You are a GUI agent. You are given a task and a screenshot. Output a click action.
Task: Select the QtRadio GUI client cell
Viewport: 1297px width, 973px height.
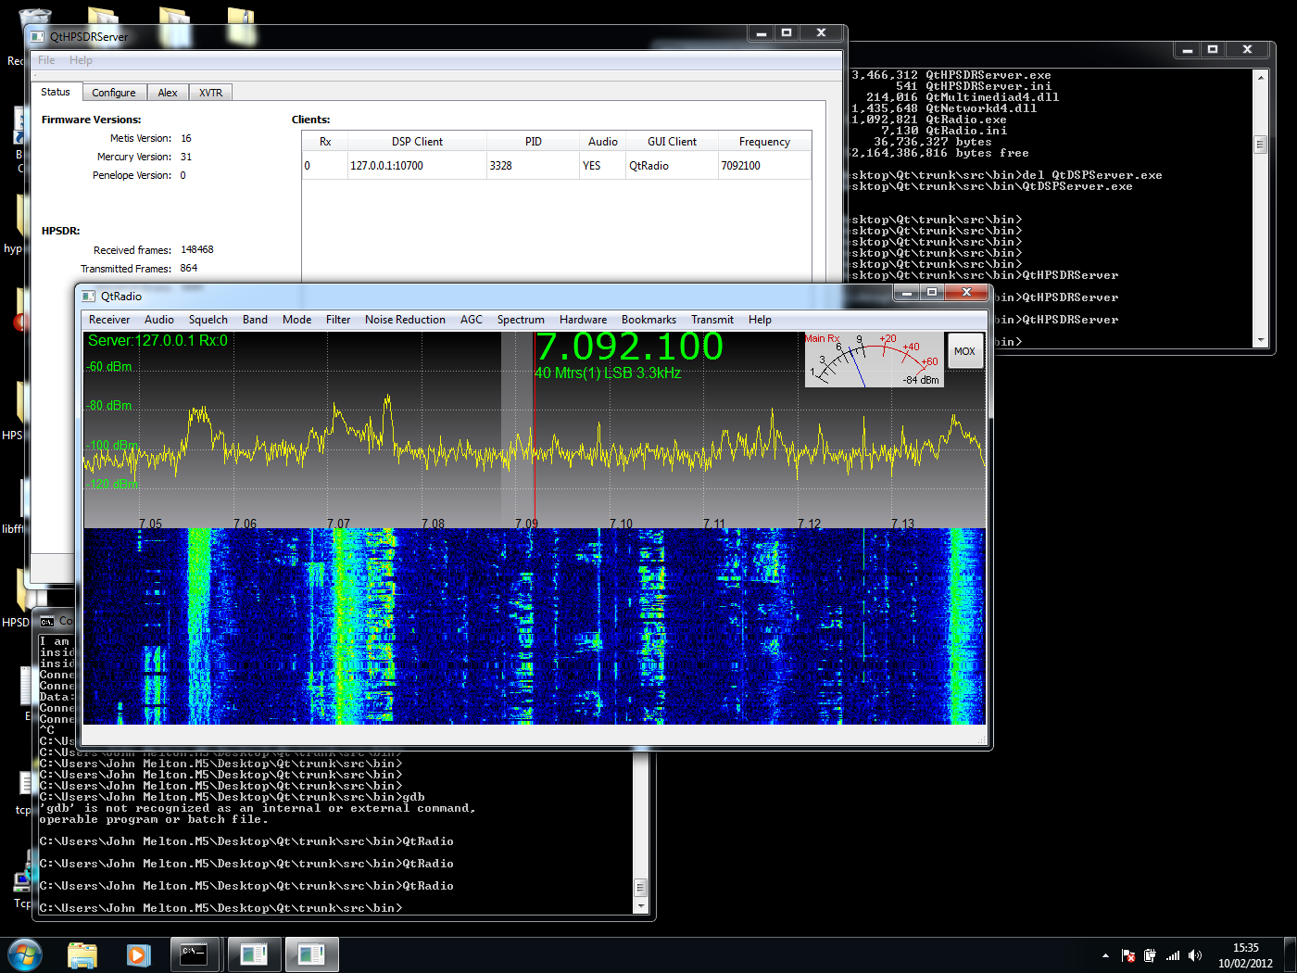point(673,166)
